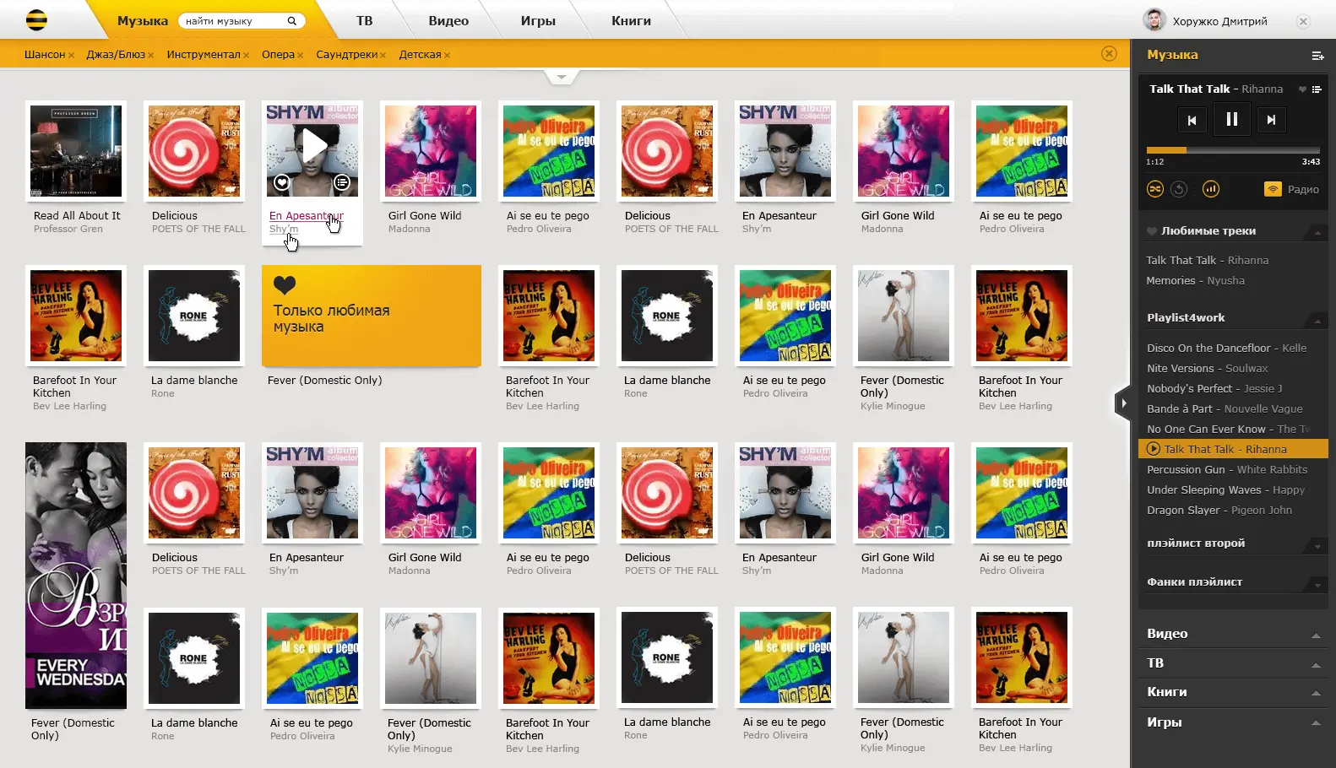Image resolution: width=1336 pixels, height=768 pixels.
Task: Toggle the Радио mode button
Action: tap(1291, 189)
